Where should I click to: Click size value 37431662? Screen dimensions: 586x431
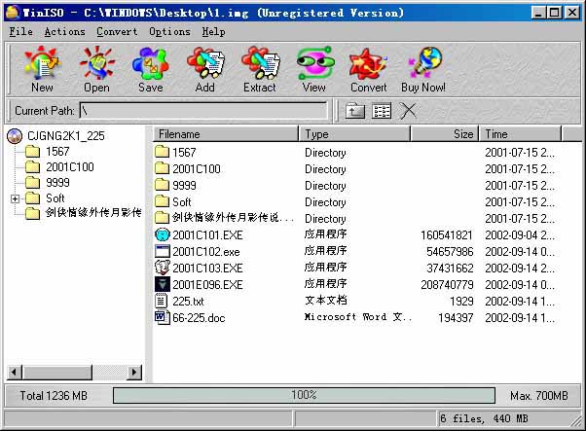(450, 269)
